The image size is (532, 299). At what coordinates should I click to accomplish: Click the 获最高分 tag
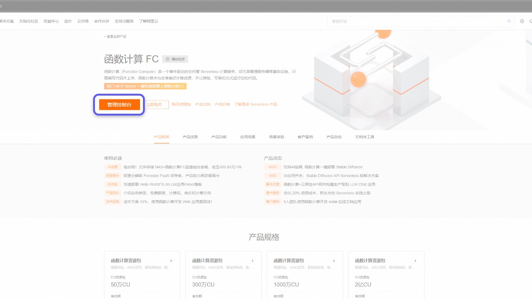click(x=112, y=176)
